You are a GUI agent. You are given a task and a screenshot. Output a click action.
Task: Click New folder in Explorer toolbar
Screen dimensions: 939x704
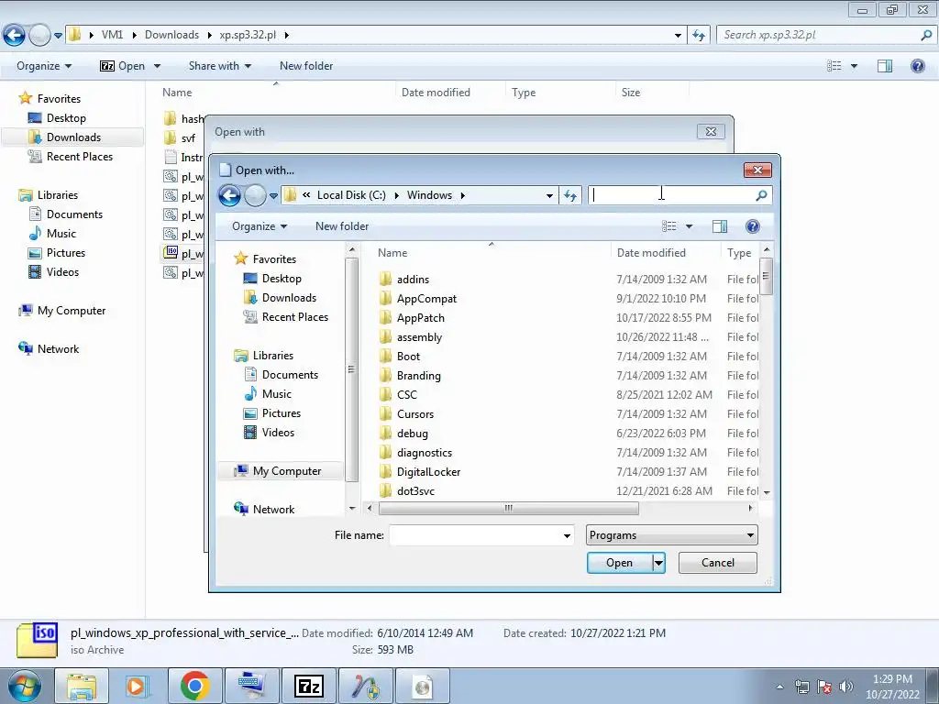306,66
